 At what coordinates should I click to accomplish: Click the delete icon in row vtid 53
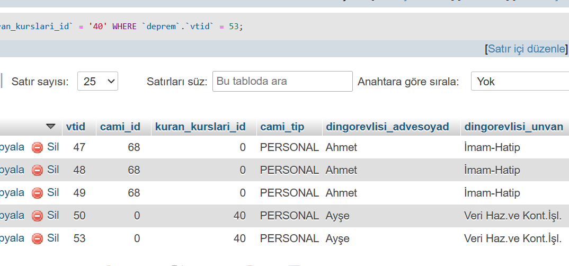37,239
